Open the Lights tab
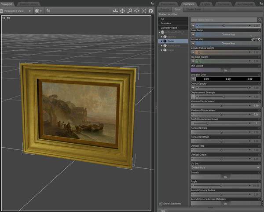Screen dimensions: 264x212 [x=206, y=4]
